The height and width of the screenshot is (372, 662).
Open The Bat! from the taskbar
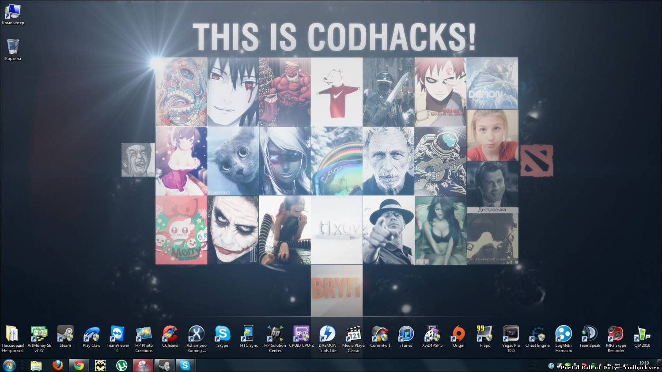tap(101, 365)
